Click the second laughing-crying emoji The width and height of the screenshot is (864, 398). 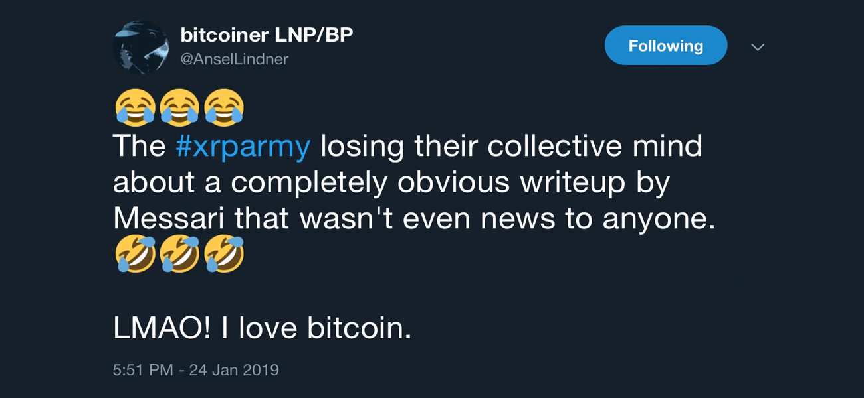[179, 106]
